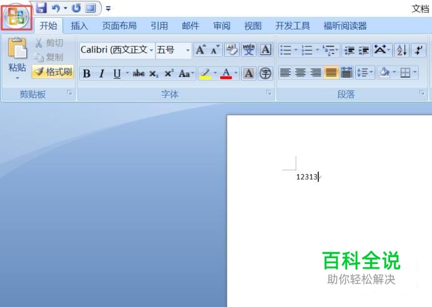
Task: Show or hide paragraph marks
Action: click(418, 50)
